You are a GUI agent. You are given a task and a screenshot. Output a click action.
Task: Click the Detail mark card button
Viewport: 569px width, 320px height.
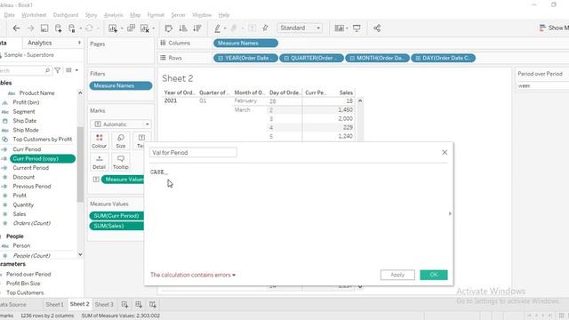click(99, 162)
